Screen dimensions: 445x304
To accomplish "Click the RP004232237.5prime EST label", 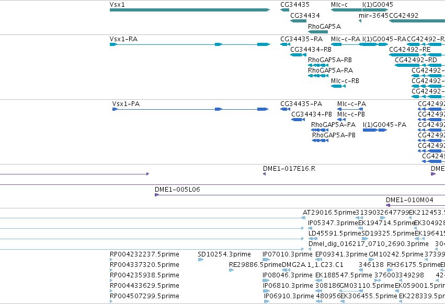I will (x=144, y=254).
